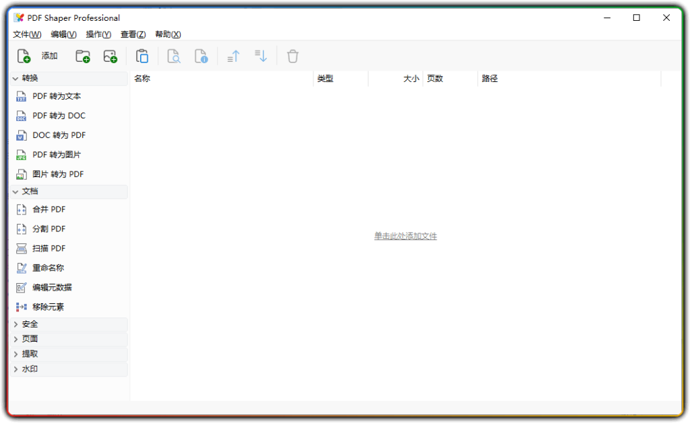Click the scanner icon next to 扫描 PDF

[21, 249]
